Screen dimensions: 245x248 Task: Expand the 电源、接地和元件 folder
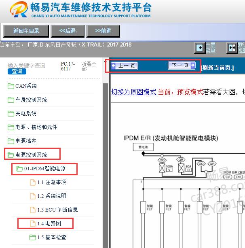(x=36, y=127)
